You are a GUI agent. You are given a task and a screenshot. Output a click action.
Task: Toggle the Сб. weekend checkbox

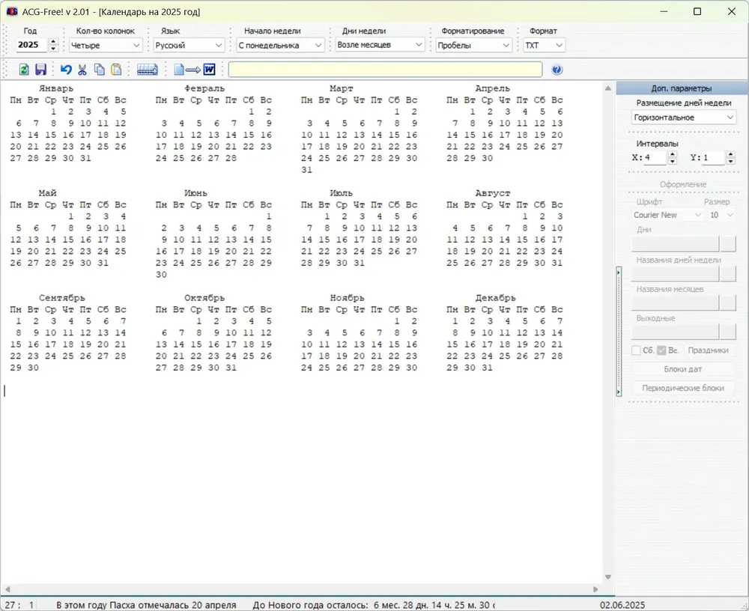pos(636,350)
